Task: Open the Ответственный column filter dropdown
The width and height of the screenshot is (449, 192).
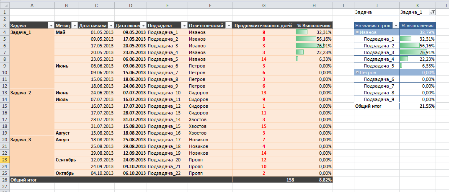Action: (x=229, y=26)
